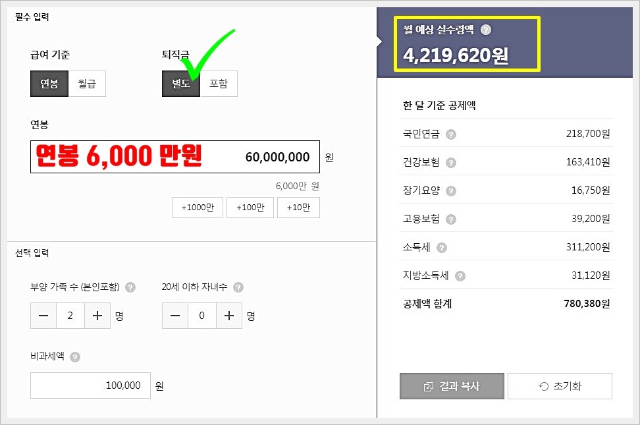Click the 공제액 합계 label
640x425 pixels.
coord(427,304)
